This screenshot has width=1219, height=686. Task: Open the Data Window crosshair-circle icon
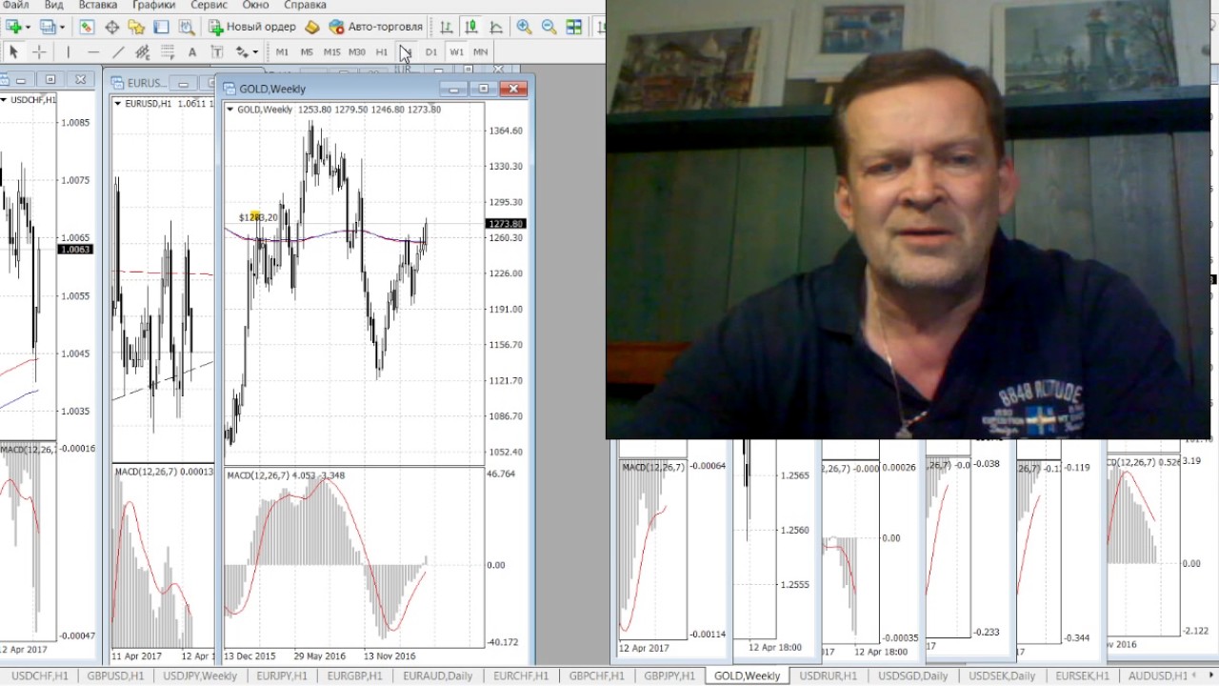tap(111, 27)
